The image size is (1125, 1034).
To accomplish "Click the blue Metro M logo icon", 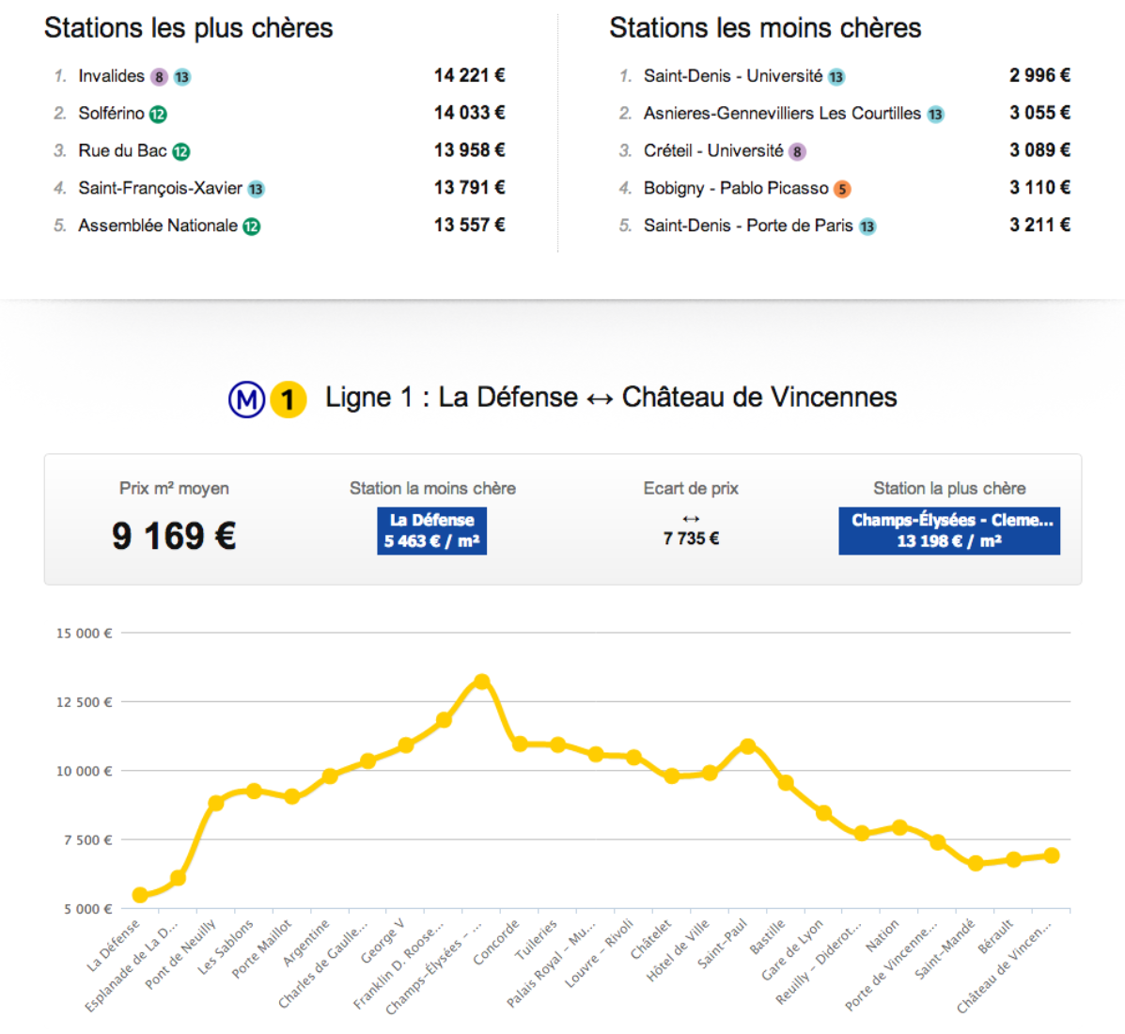I will [246, 399].
